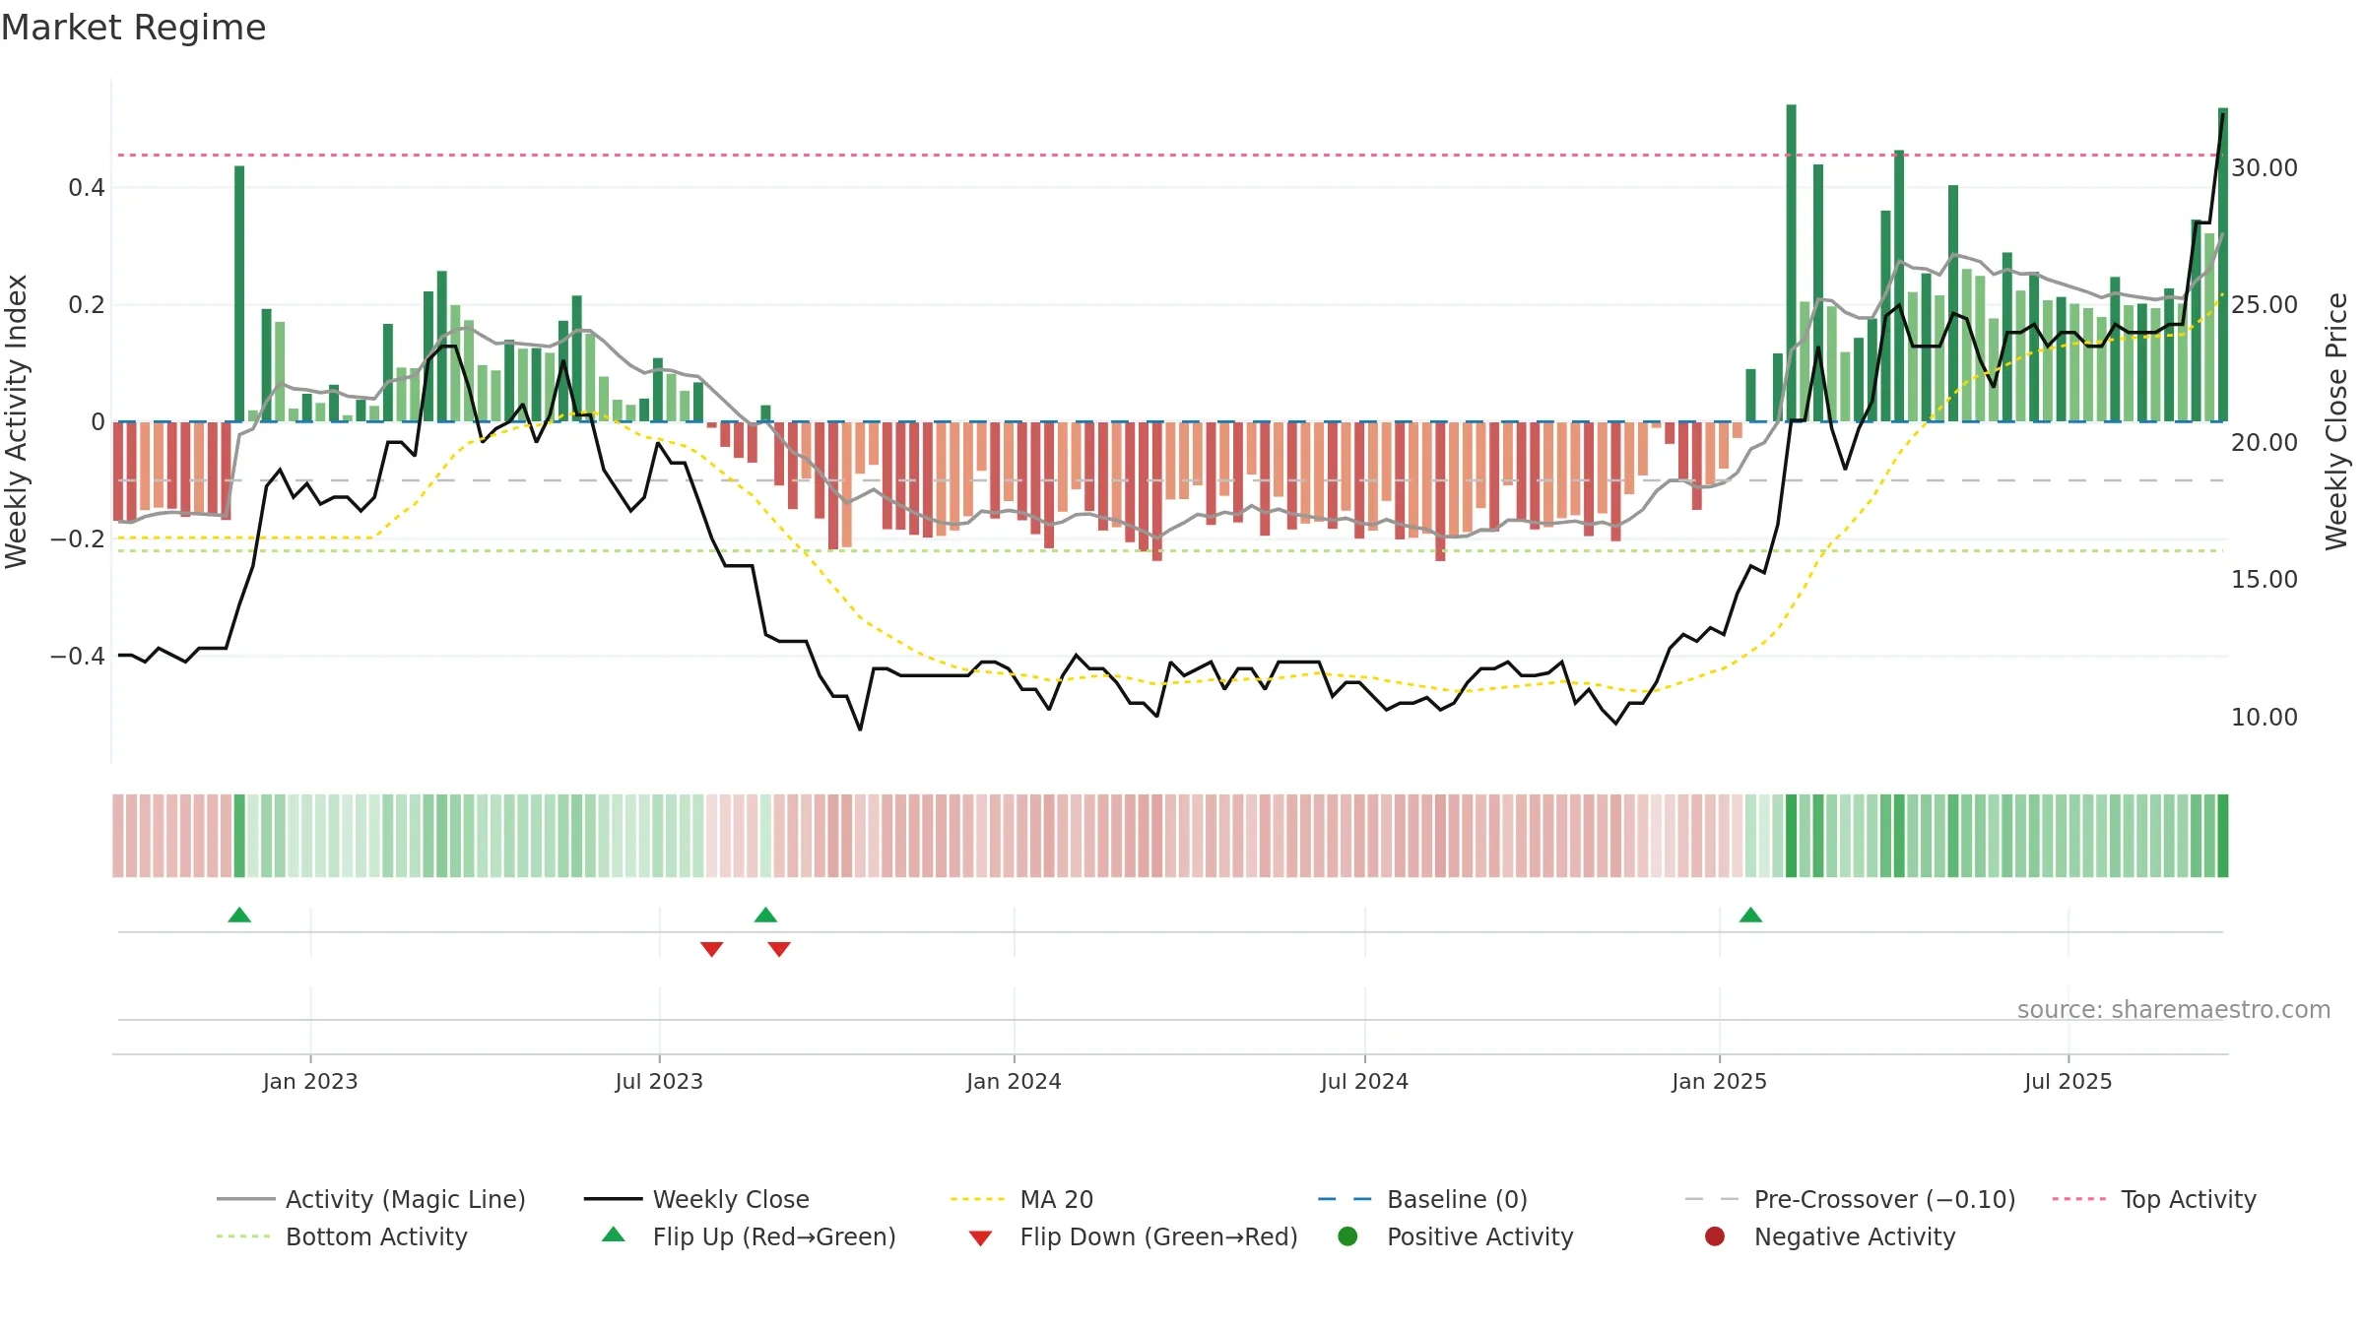
Task: Click the Jan 2023 axis label
Action: tap(310, 1081)
